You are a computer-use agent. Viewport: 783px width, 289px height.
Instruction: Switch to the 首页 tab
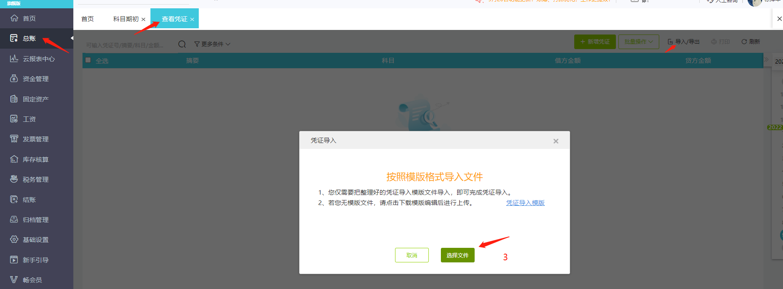(x=88, y=19)
